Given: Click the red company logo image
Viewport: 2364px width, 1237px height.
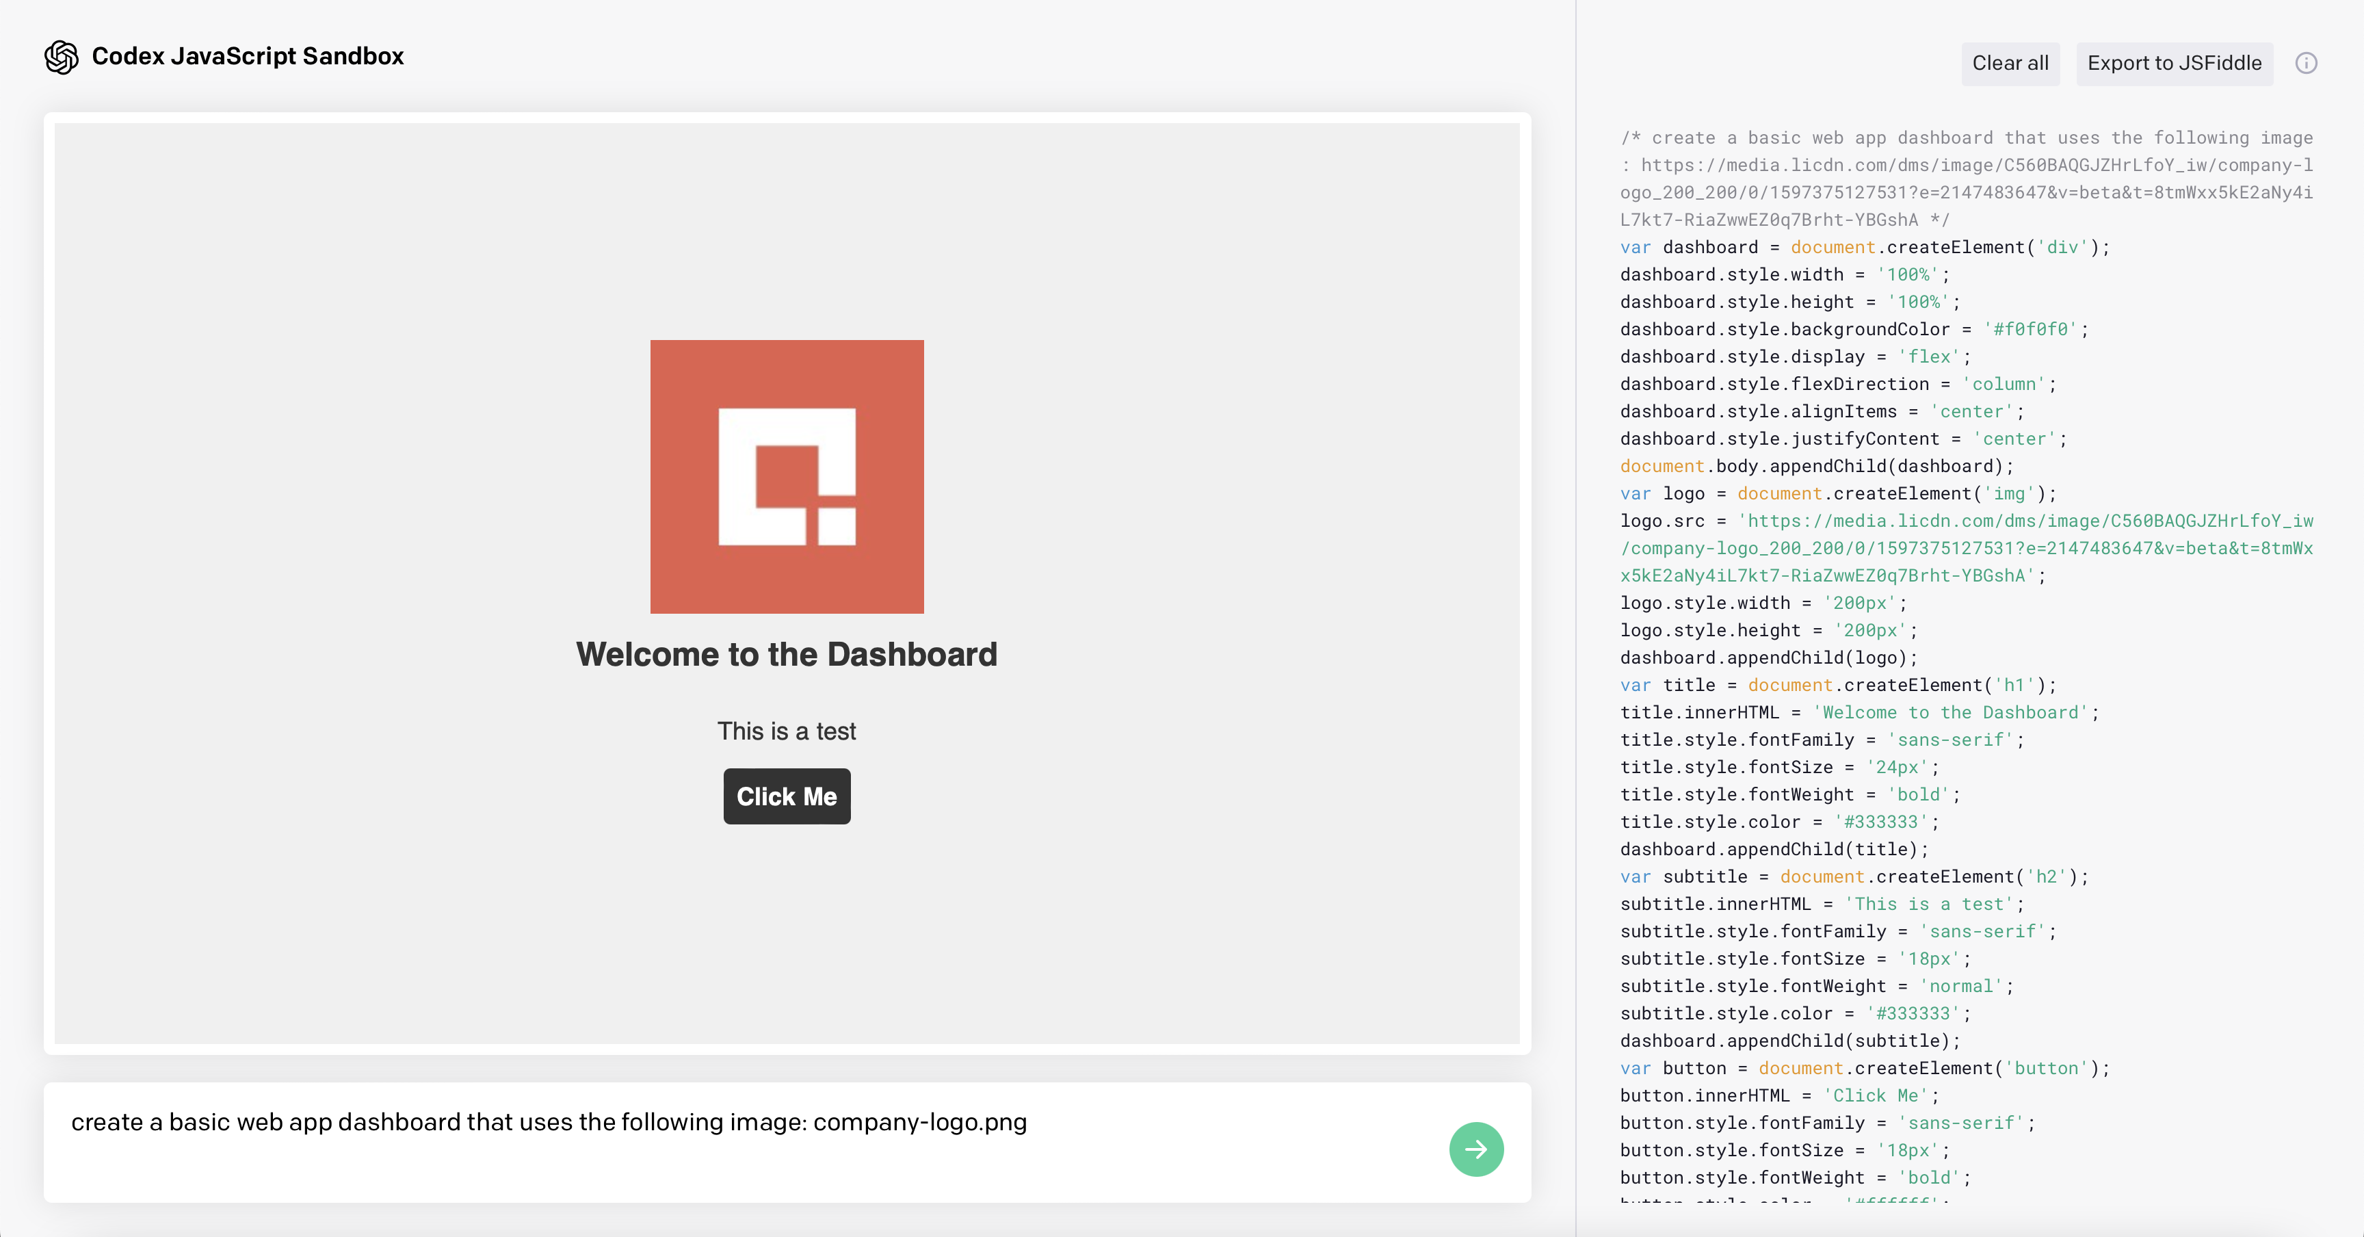Looking at the screenshot, I should pyautogui.click(x=787, y=476).
